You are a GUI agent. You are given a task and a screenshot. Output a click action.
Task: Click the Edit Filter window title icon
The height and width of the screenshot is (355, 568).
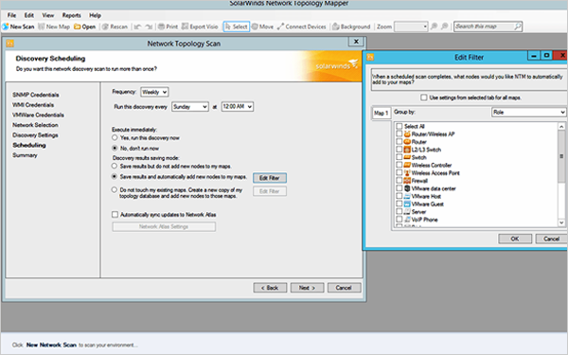[370, 57]
